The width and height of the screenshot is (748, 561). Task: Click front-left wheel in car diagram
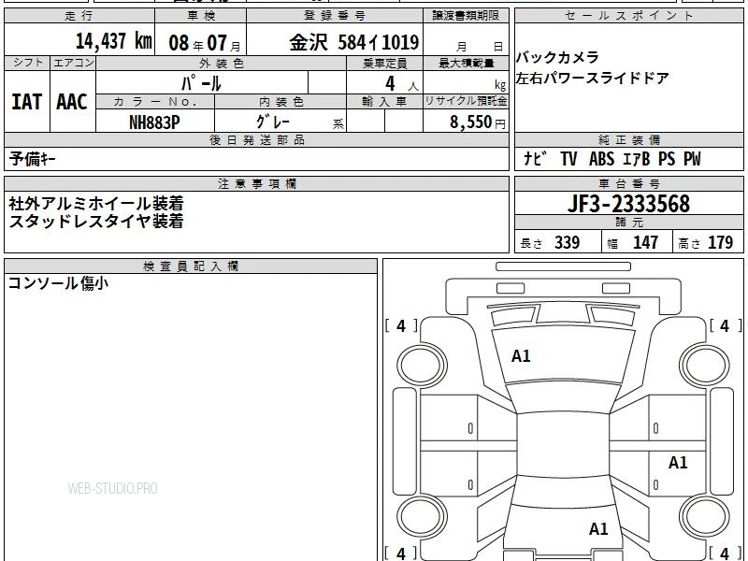pos(422,366)
